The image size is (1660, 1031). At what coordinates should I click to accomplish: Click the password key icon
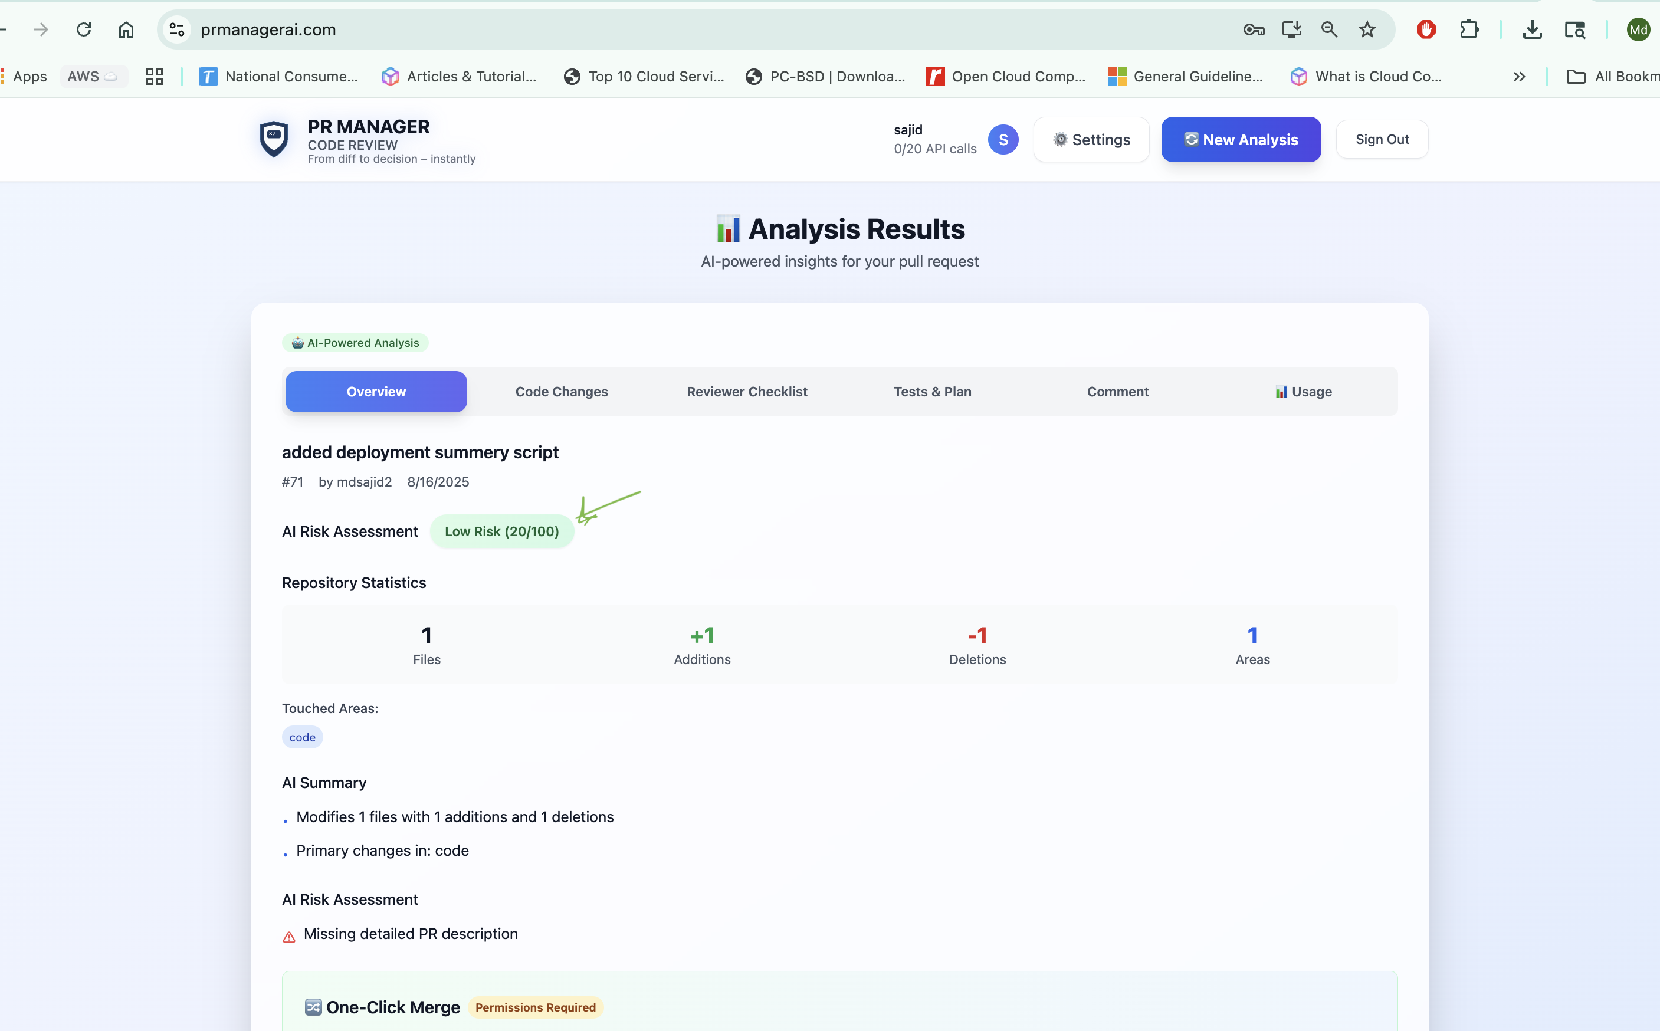tap(1253, 29)
